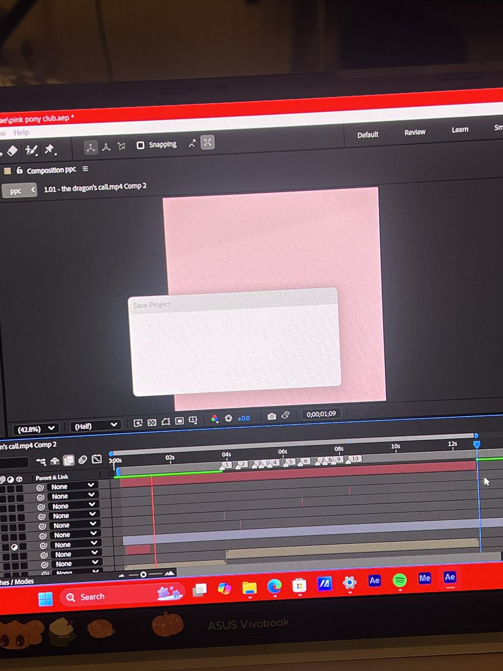Toggle the highlighted snap option beside Snapping
Screen dimensions: 503x671
point(208,143)
